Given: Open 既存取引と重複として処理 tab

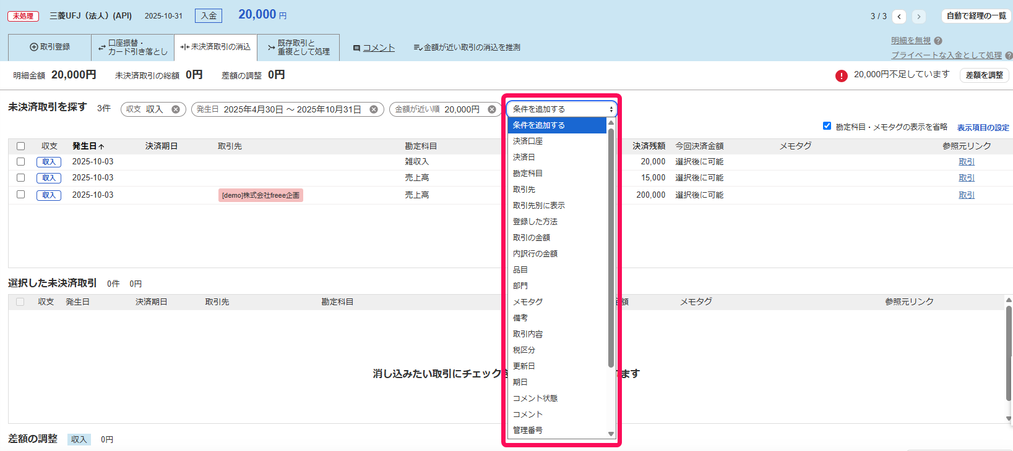Looking at the screenshot, I should click(x=298, y=48).
